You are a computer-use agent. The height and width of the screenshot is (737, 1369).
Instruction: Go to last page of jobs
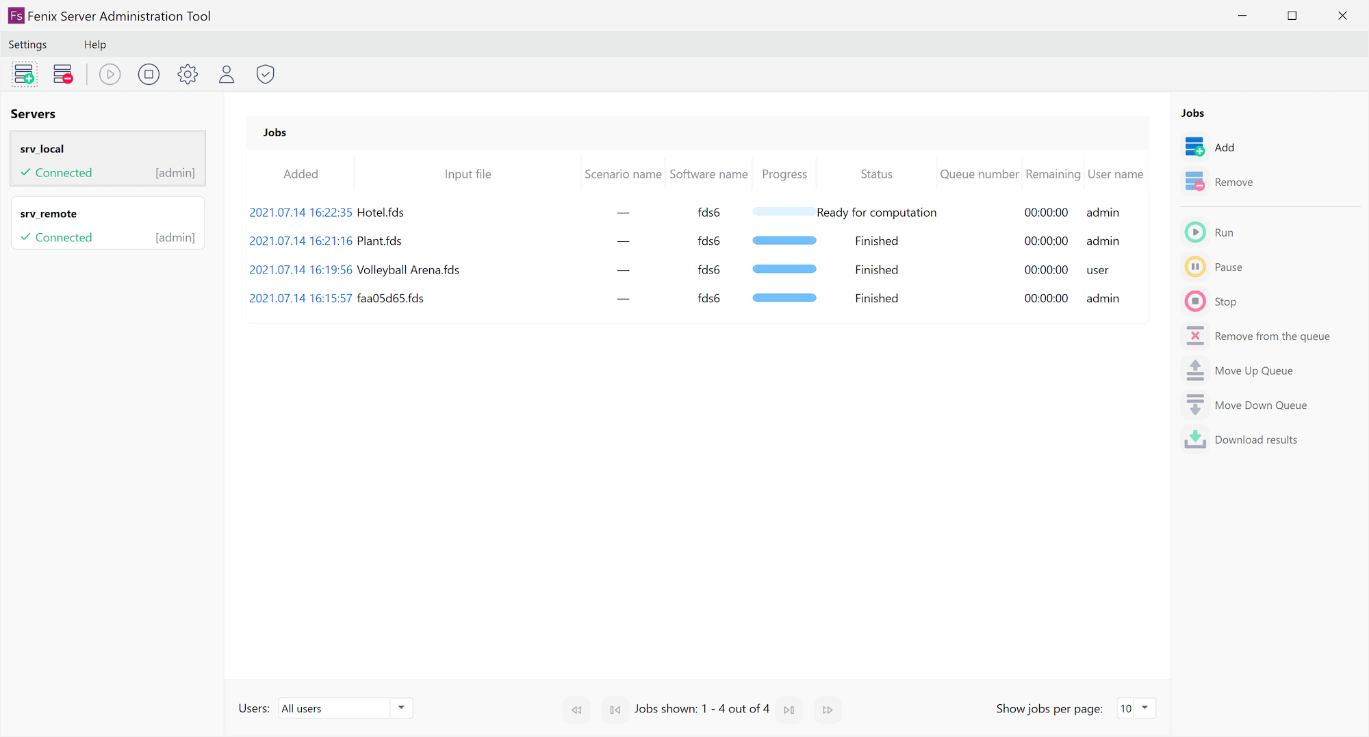coord(828,710)
